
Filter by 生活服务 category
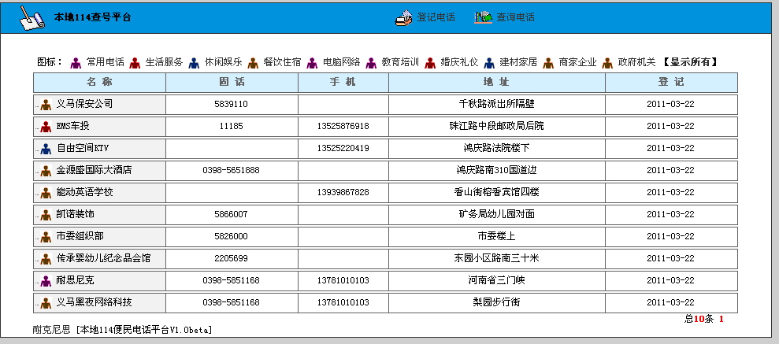pyautogui.click(x=164, y=62)
